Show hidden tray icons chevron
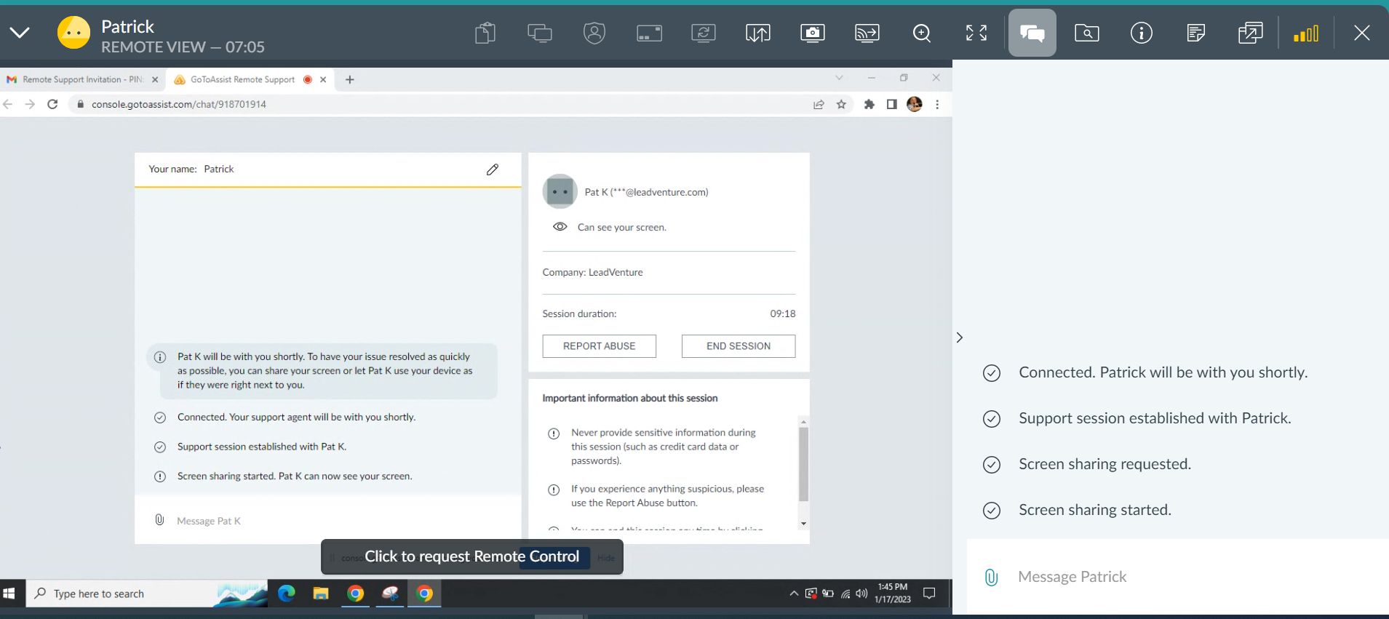Image resolution: width=1389 pixels, height=619 pixels. (794, 594)
